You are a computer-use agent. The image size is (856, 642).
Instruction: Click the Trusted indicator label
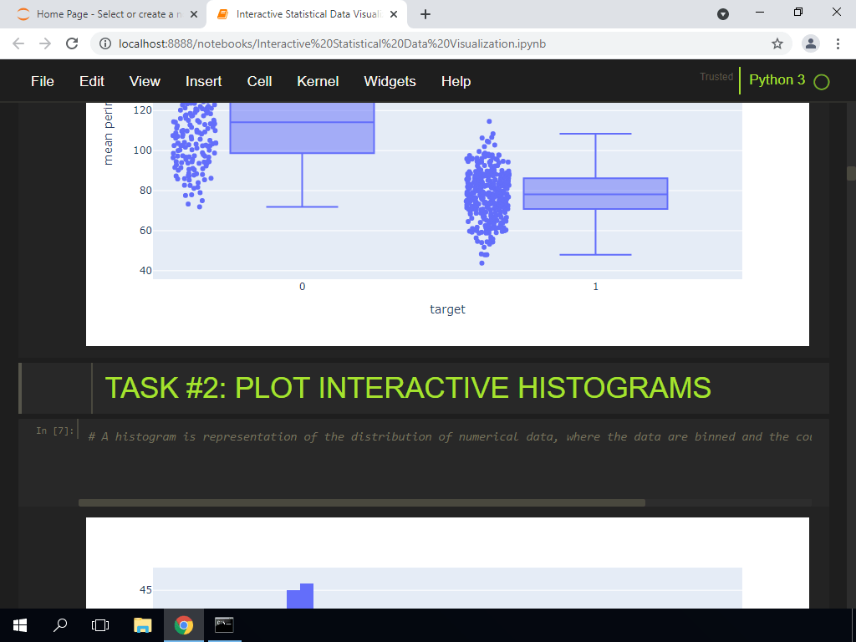pyautogui.click(x=716, y=76)
